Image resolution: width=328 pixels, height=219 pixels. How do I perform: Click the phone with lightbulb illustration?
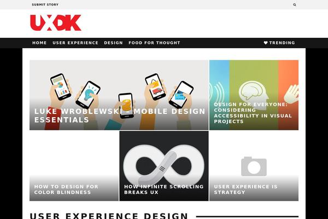[88, 95]
